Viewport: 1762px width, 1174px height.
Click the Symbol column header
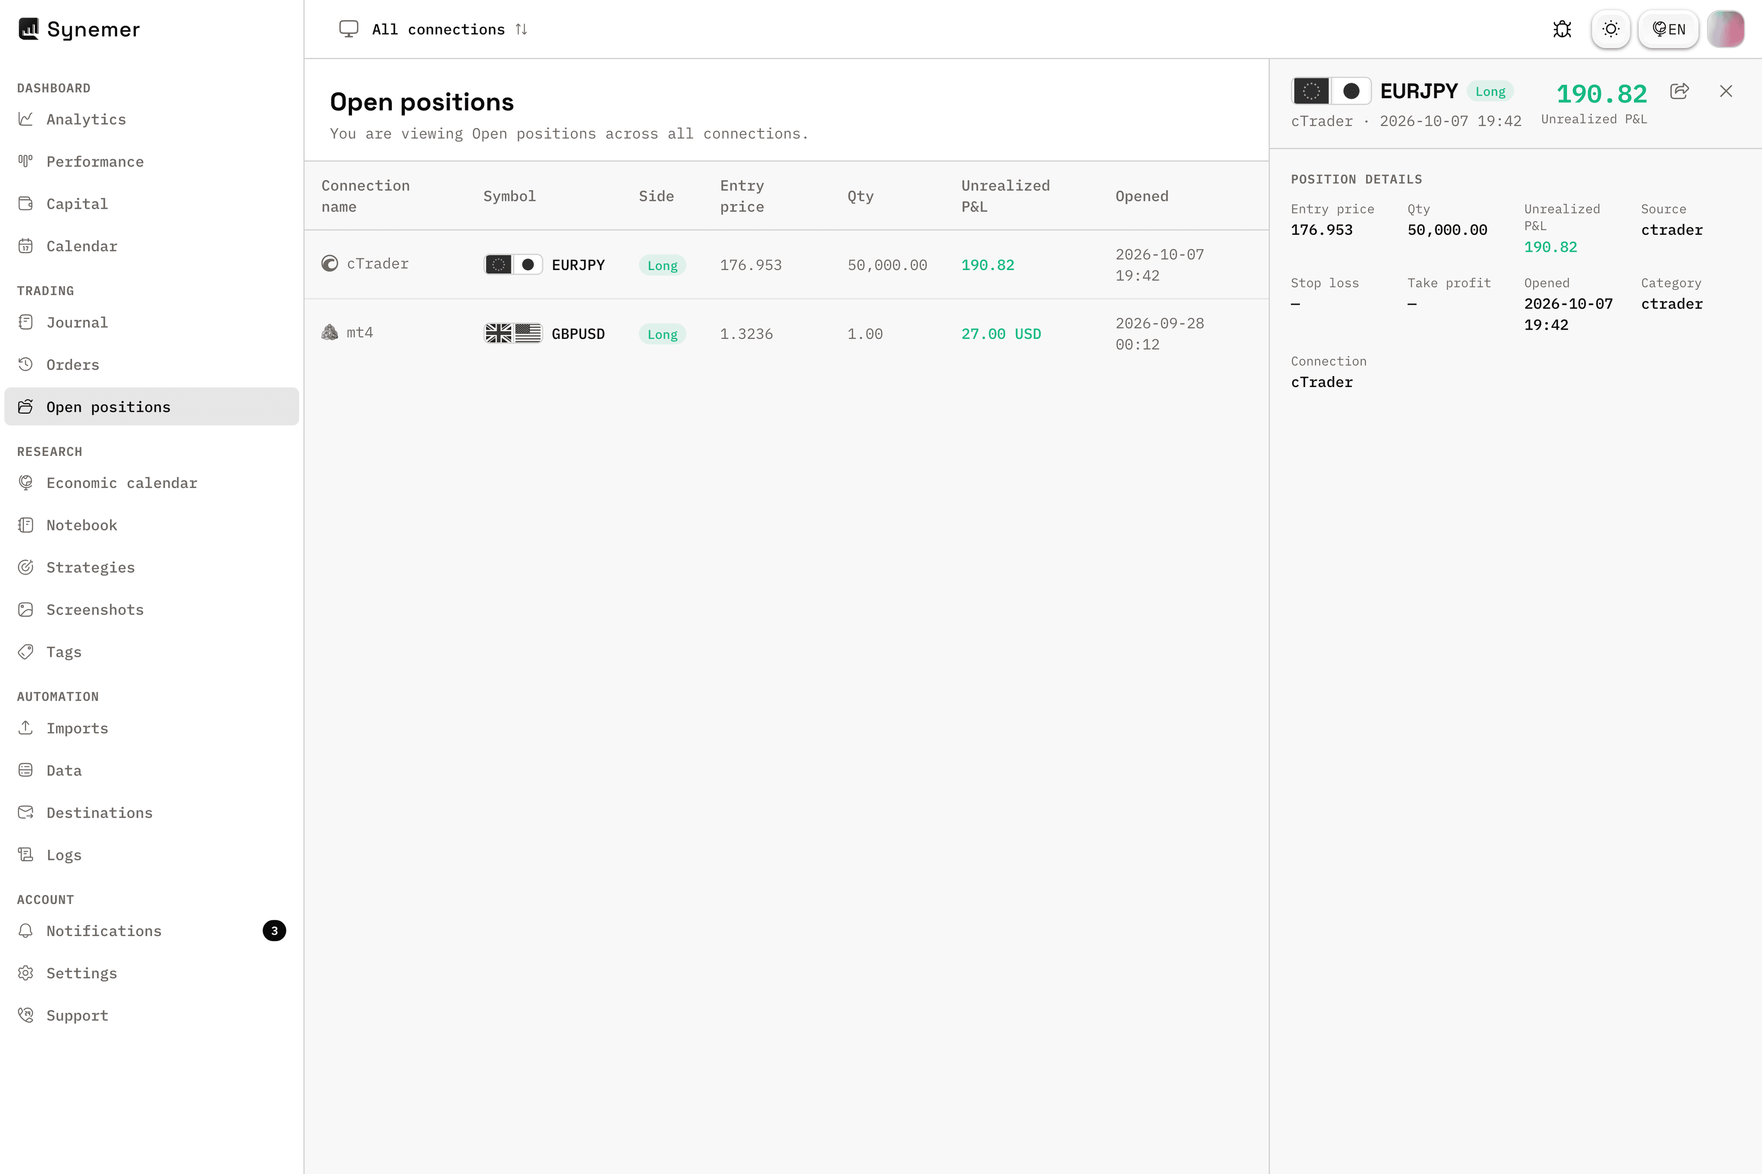tap(509, 196)
